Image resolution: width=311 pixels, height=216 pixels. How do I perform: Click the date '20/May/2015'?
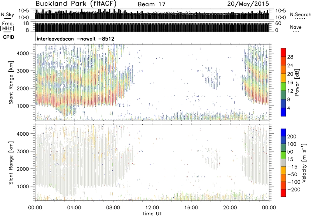(x=248, y=4)
